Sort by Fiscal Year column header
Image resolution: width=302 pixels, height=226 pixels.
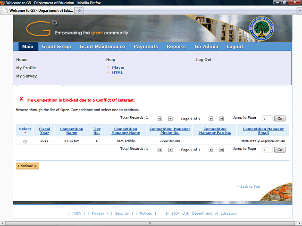coord(44,131)
